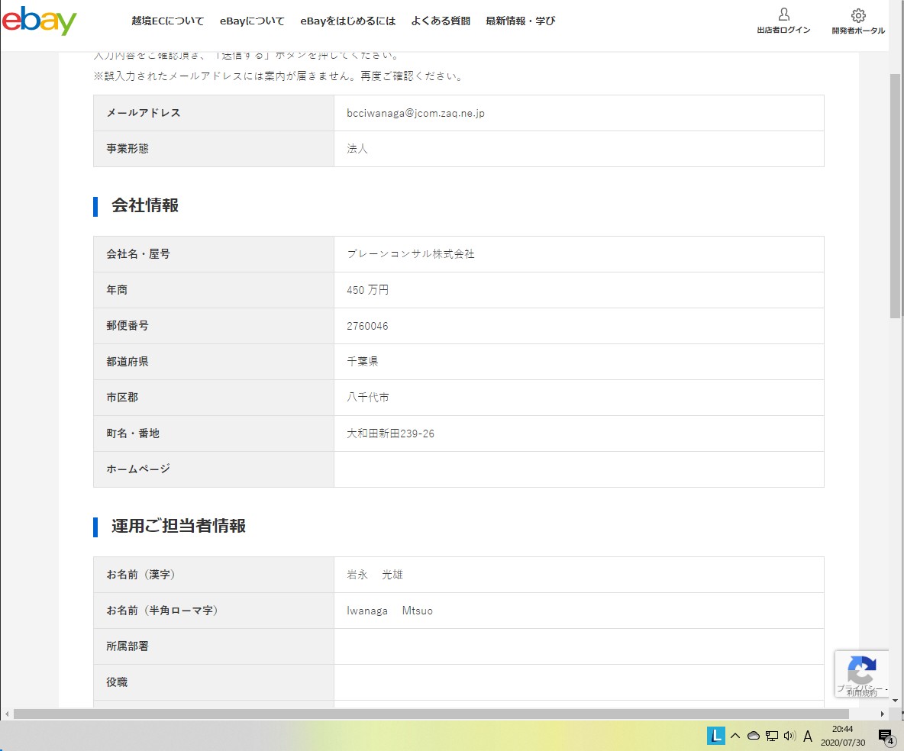The image size is (904, 751).
Task: Click the 所属部署 row label
Action: click(x=128, y=646)
